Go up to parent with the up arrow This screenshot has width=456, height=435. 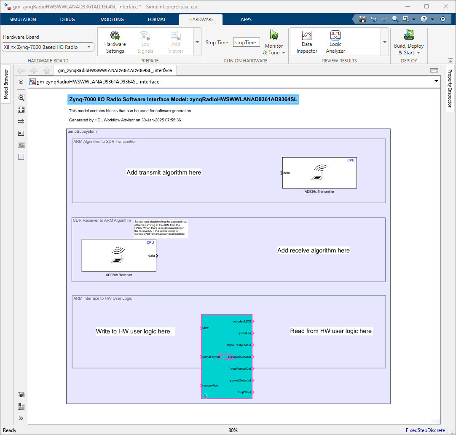47,70
